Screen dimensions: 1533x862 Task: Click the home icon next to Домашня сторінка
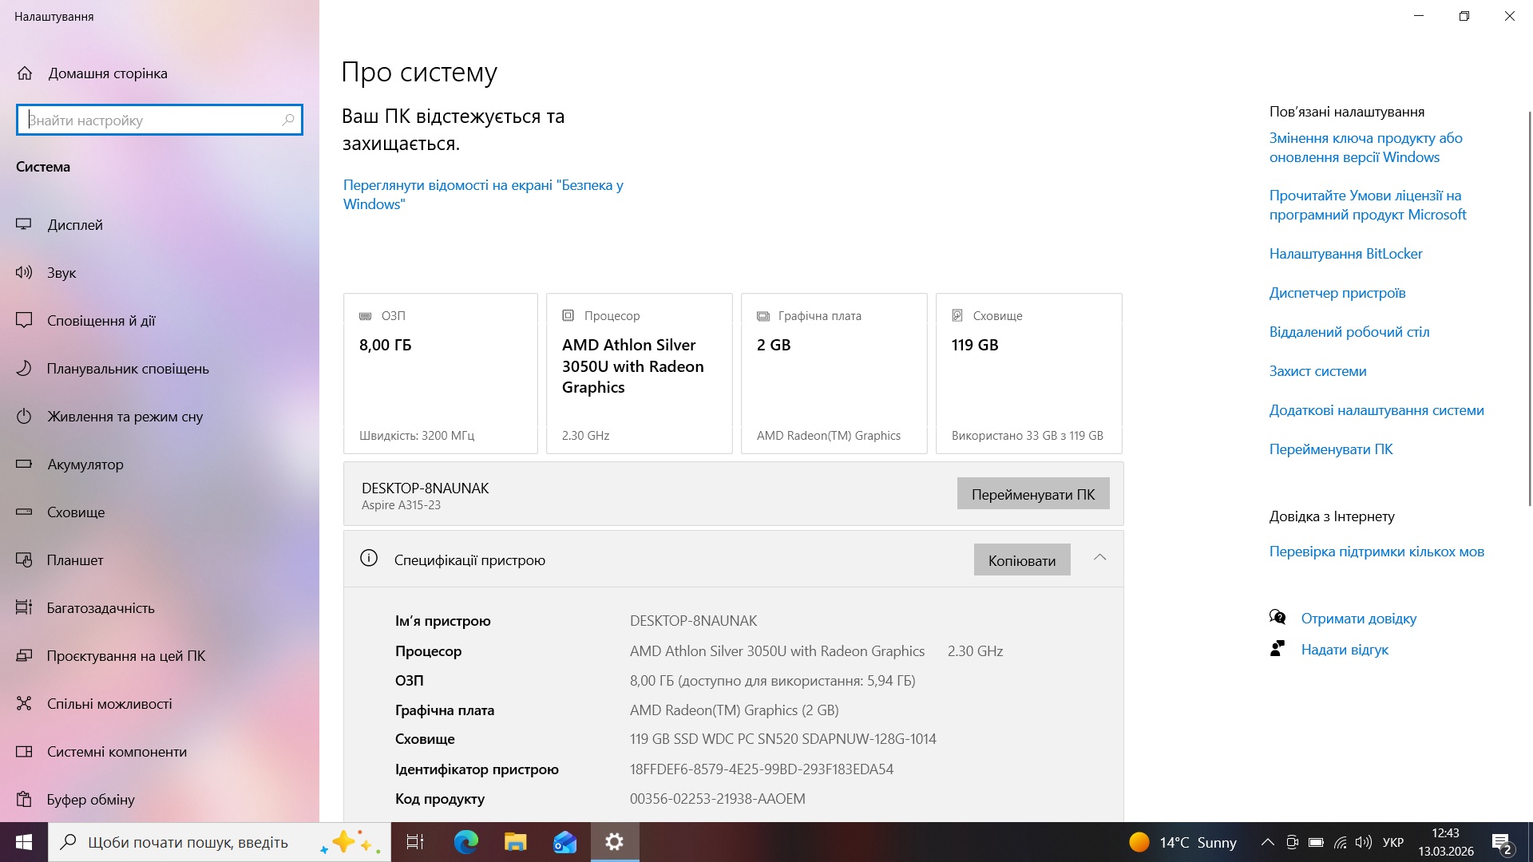click(25, 73)
